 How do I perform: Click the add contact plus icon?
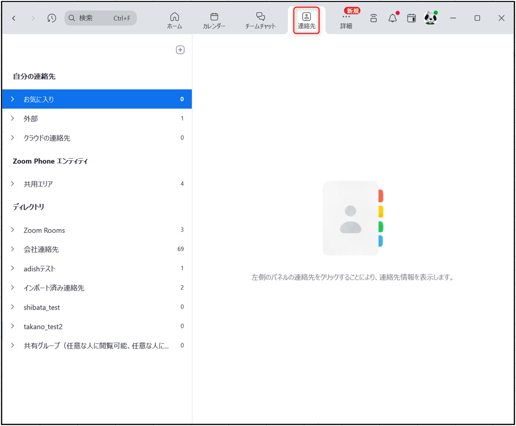tap(180, 50)
